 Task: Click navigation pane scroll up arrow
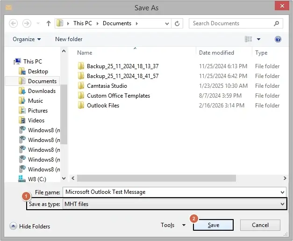click(64, 51)
